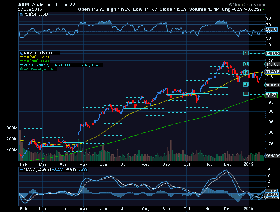Click the 56.49 RSI value tag on right axis
Image resolution: width=280 pixels, height=212 pixels.
[x=272, y=30]
